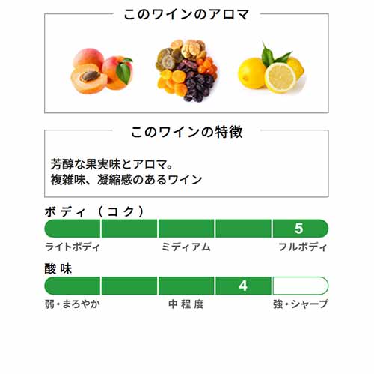374x374 pixels.
Task: Click the ミディアム label
Action: (186, 247)
